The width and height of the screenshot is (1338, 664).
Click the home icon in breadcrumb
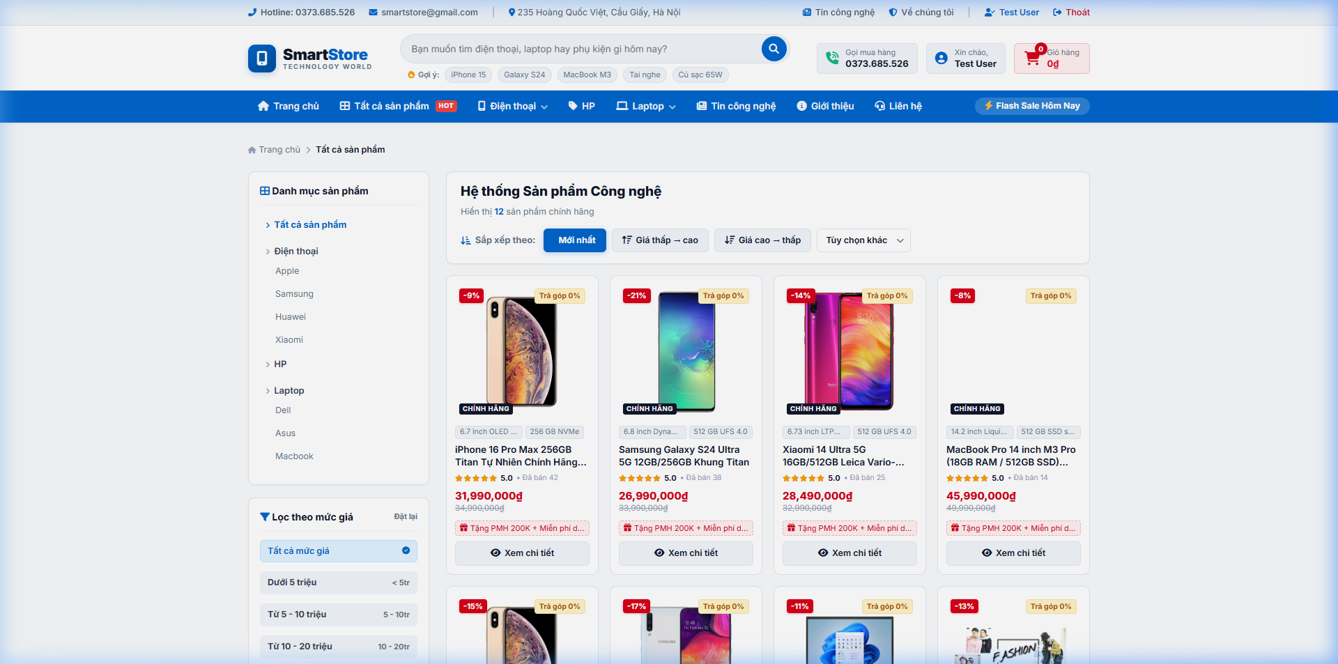point(252,150)
